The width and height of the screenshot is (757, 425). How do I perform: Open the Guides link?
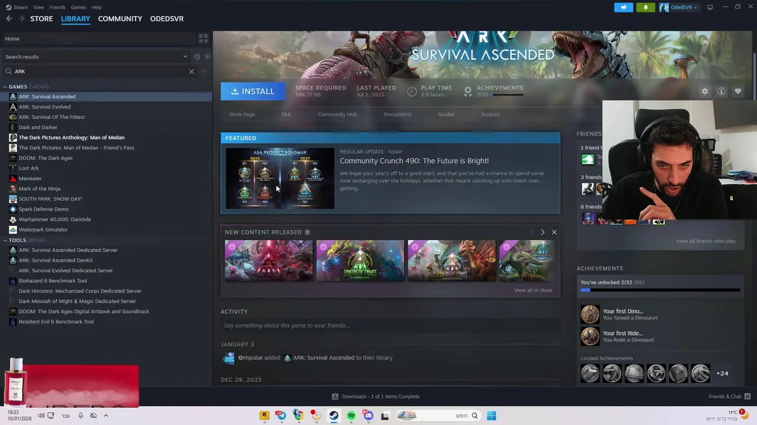click(447, 115)
